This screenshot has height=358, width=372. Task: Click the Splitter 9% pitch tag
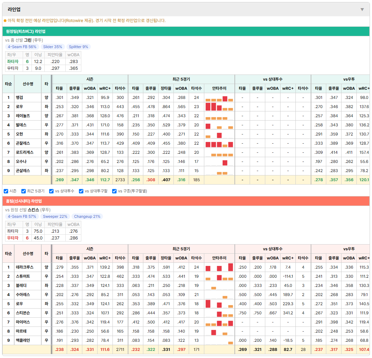click(x=78, y=47)
